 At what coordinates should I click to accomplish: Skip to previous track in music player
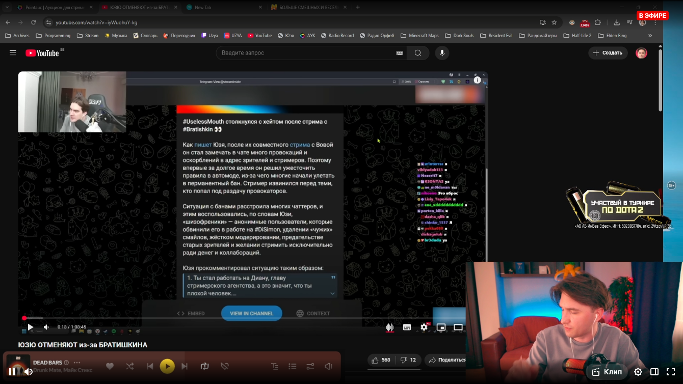150,366
